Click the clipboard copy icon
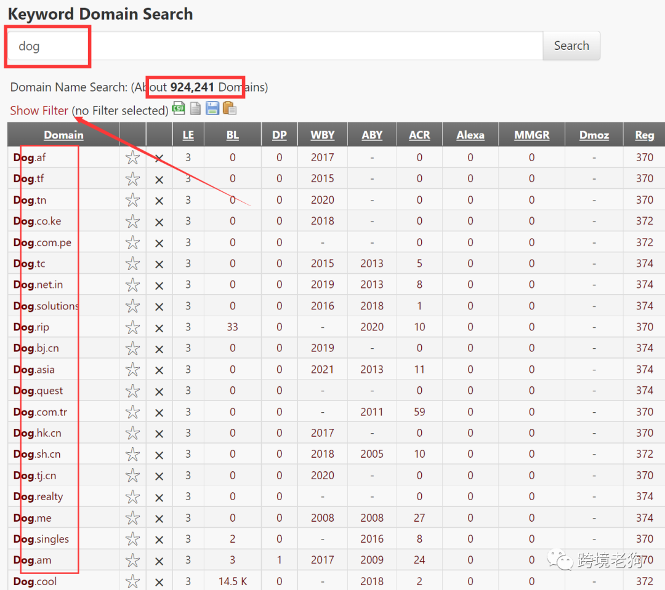Image resolution: width=665 pixels, height=590 pixels. [x=230, y=109]
